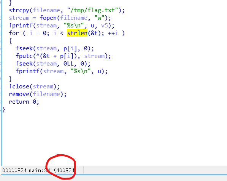Viewport: 227px width, 181px height.
Task: Click the (400824) address in status bar
Action: tap(65, 170)
